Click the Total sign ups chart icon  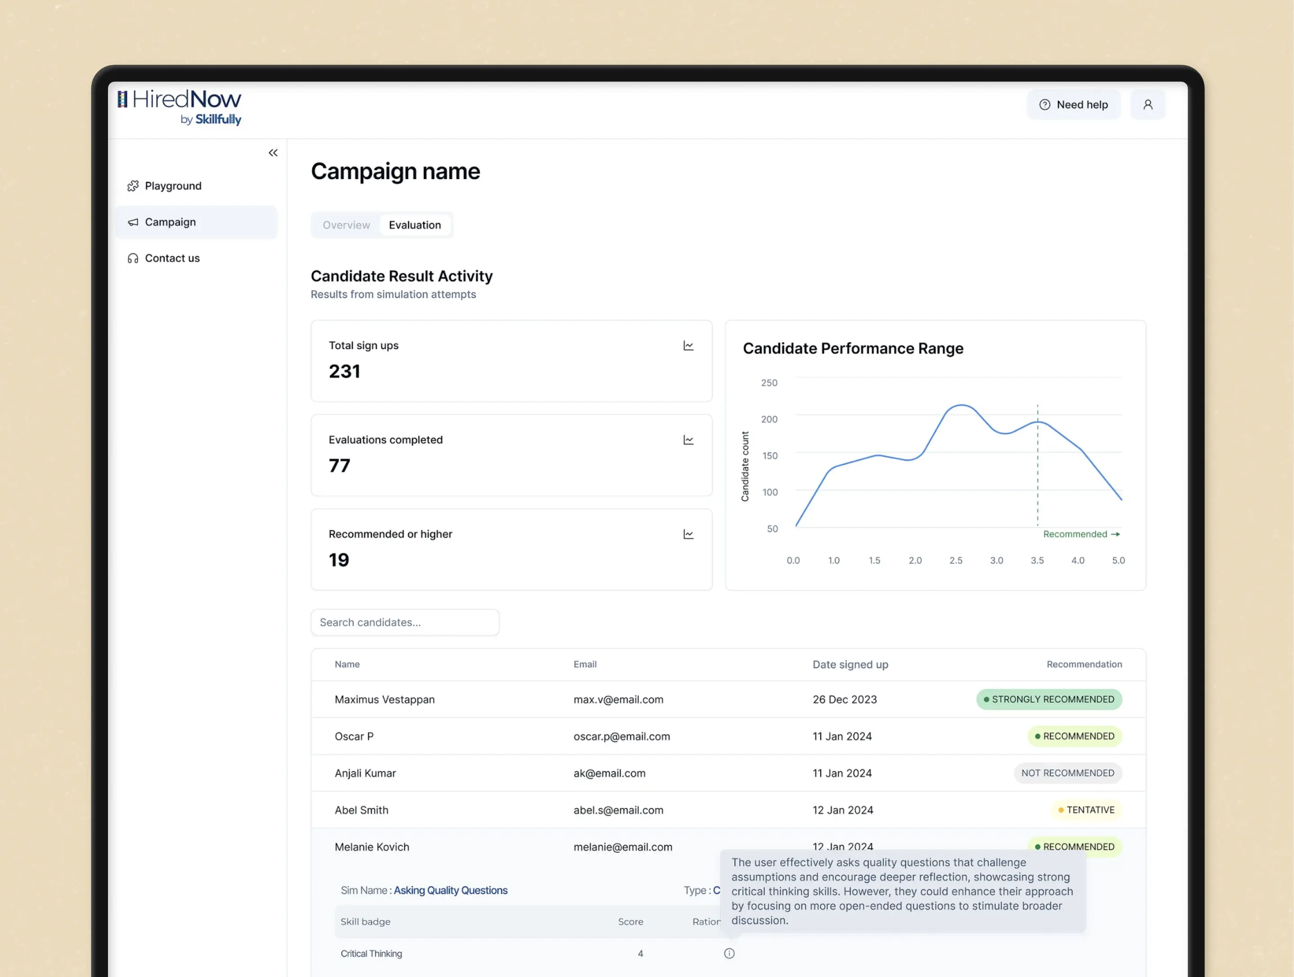point(688,346)
